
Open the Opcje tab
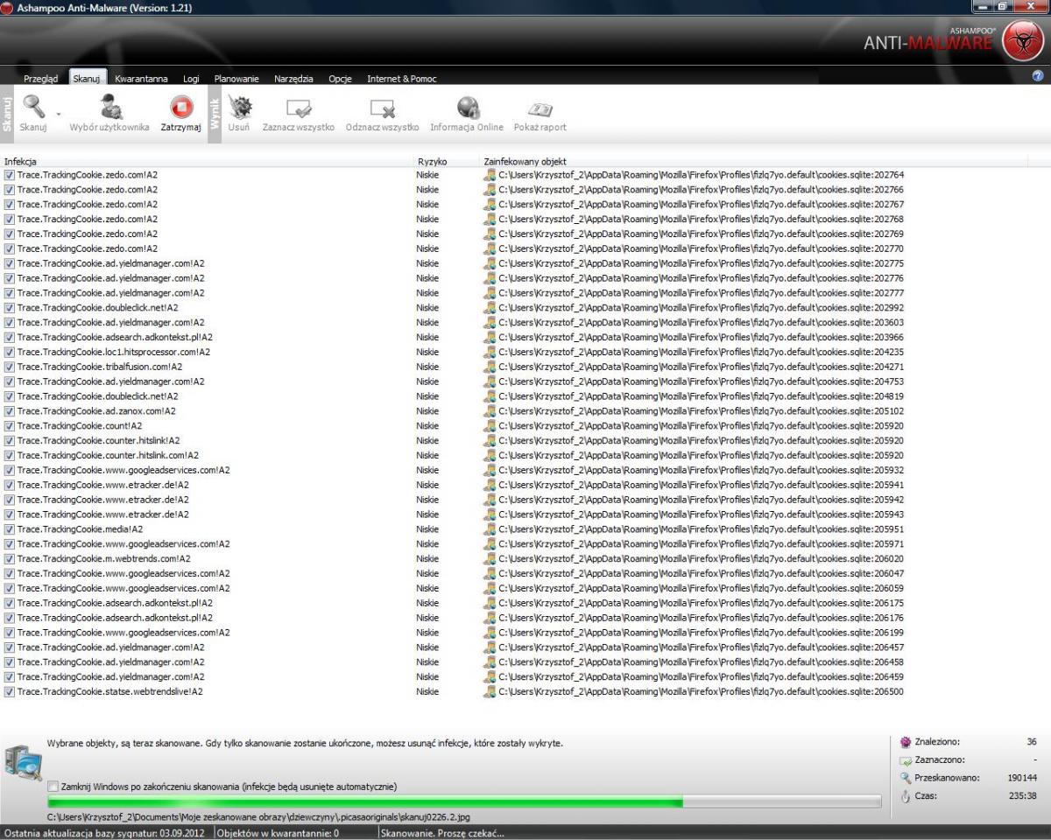[340, 79]
